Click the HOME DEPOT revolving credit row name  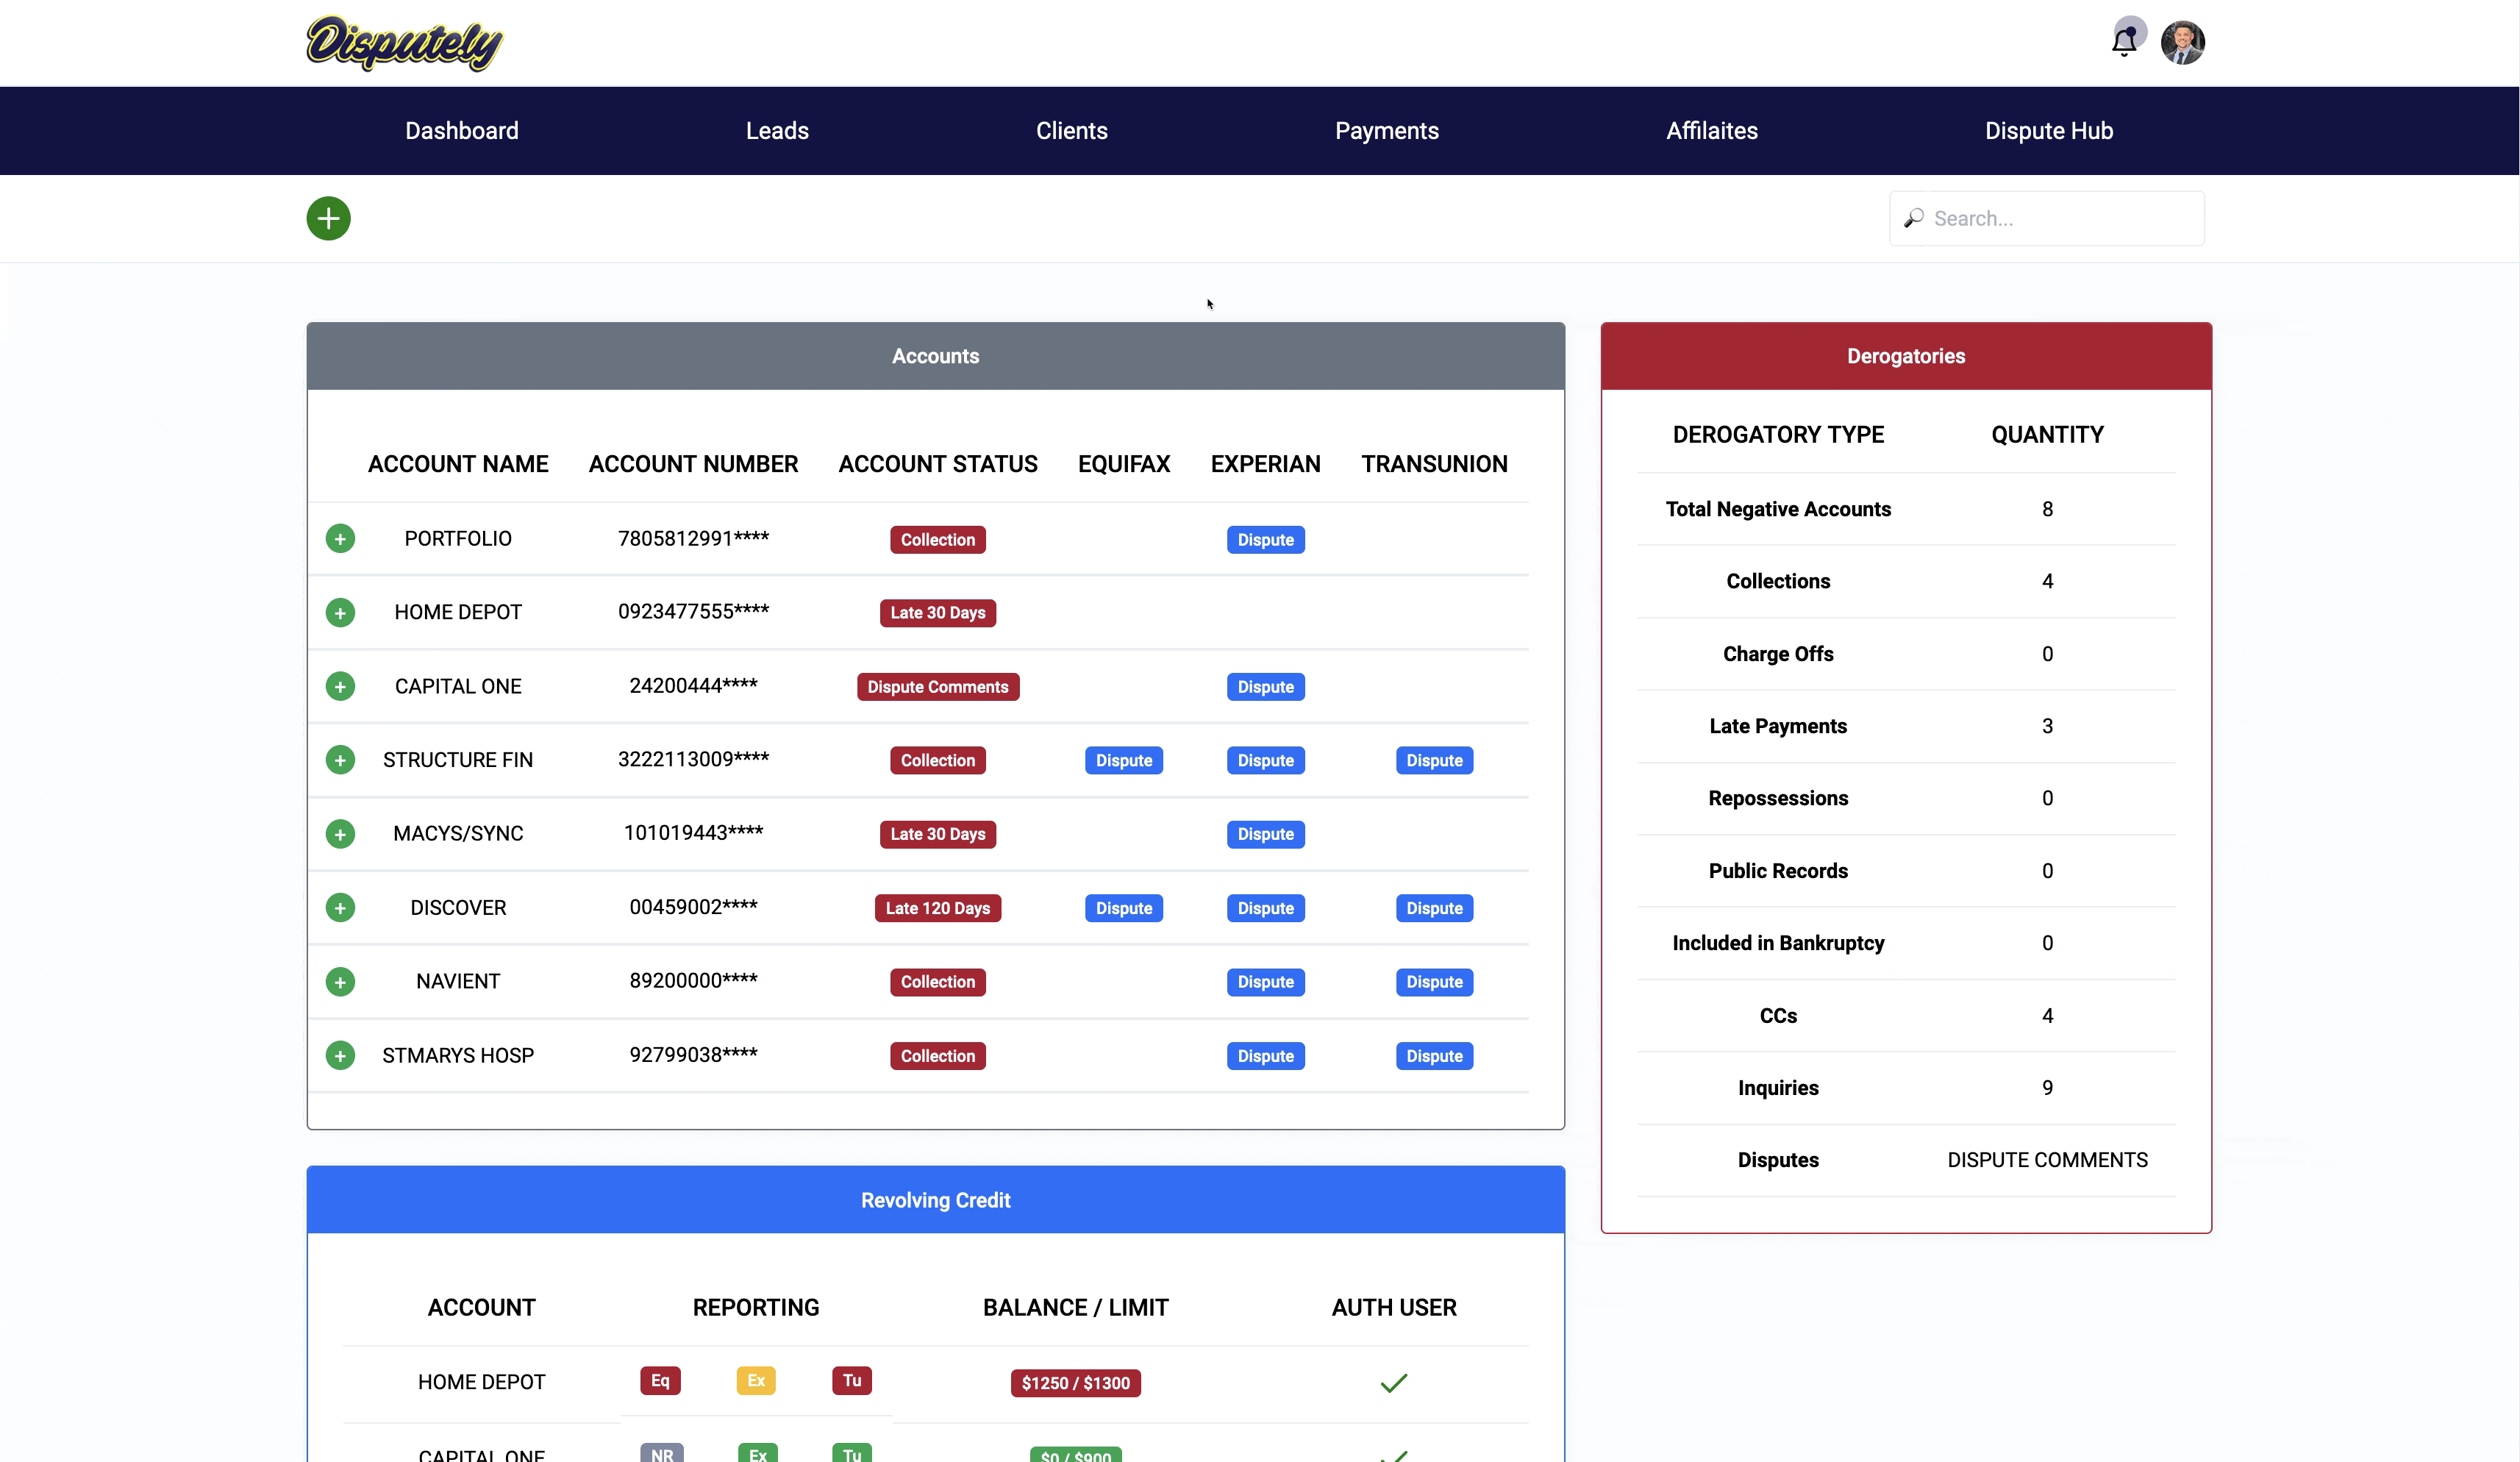point(481,1382)
